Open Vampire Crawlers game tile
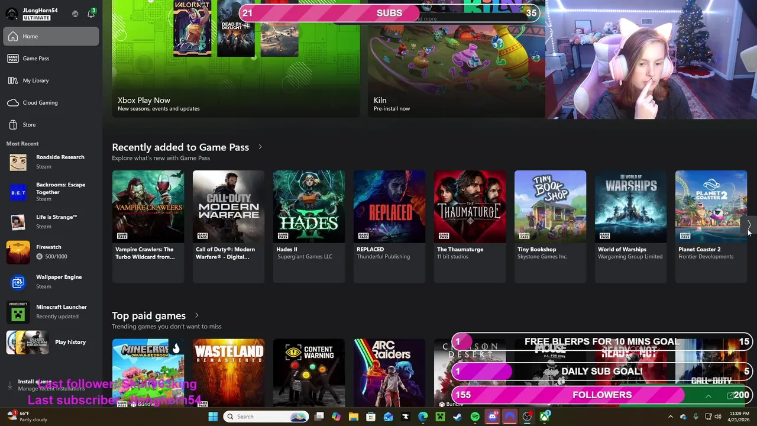The image size is (757, 426). [x=148, y=226]
